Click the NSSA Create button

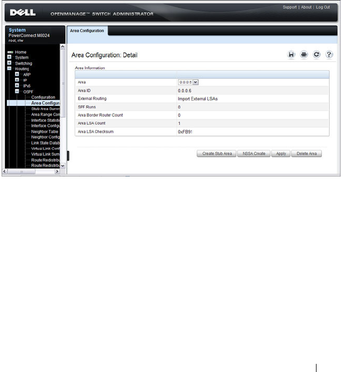coord(254,154)
